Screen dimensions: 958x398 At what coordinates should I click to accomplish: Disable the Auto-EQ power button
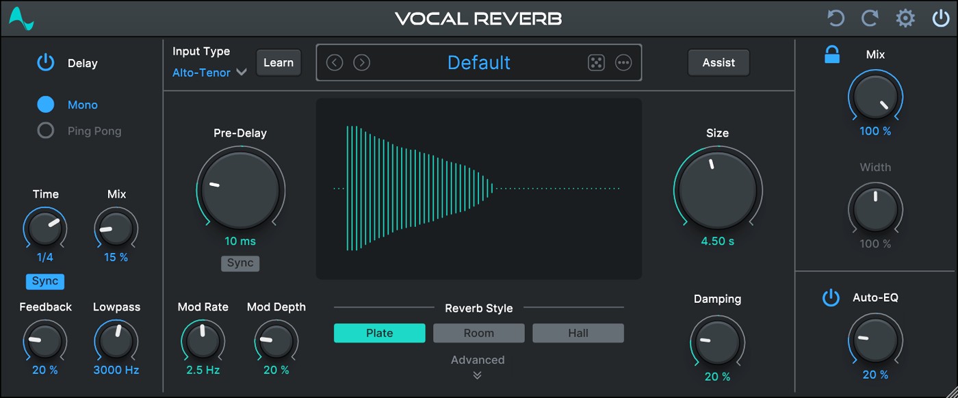(x=831, y=298)
